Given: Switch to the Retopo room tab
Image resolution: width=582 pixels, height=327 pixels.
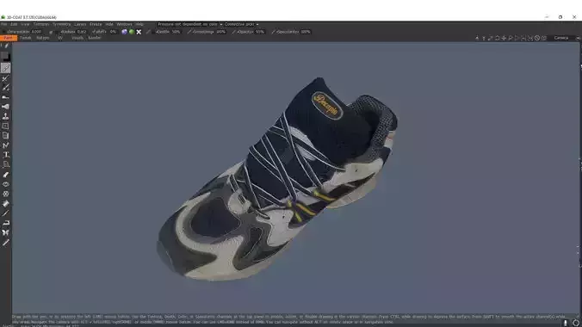Looking at the screenshot, I should point(43,38).
